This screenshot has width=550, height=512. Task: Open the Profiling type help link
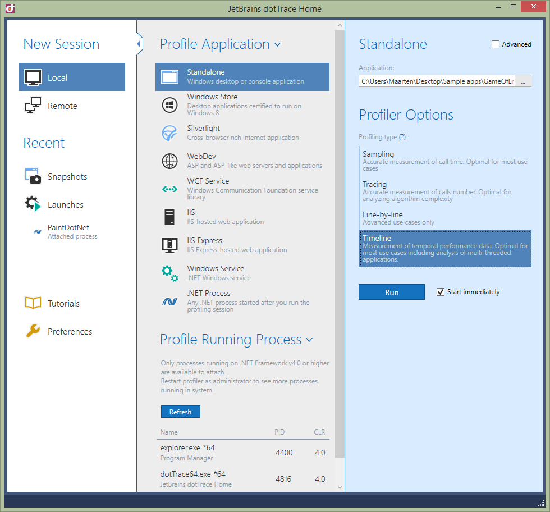tap(402, 137)
